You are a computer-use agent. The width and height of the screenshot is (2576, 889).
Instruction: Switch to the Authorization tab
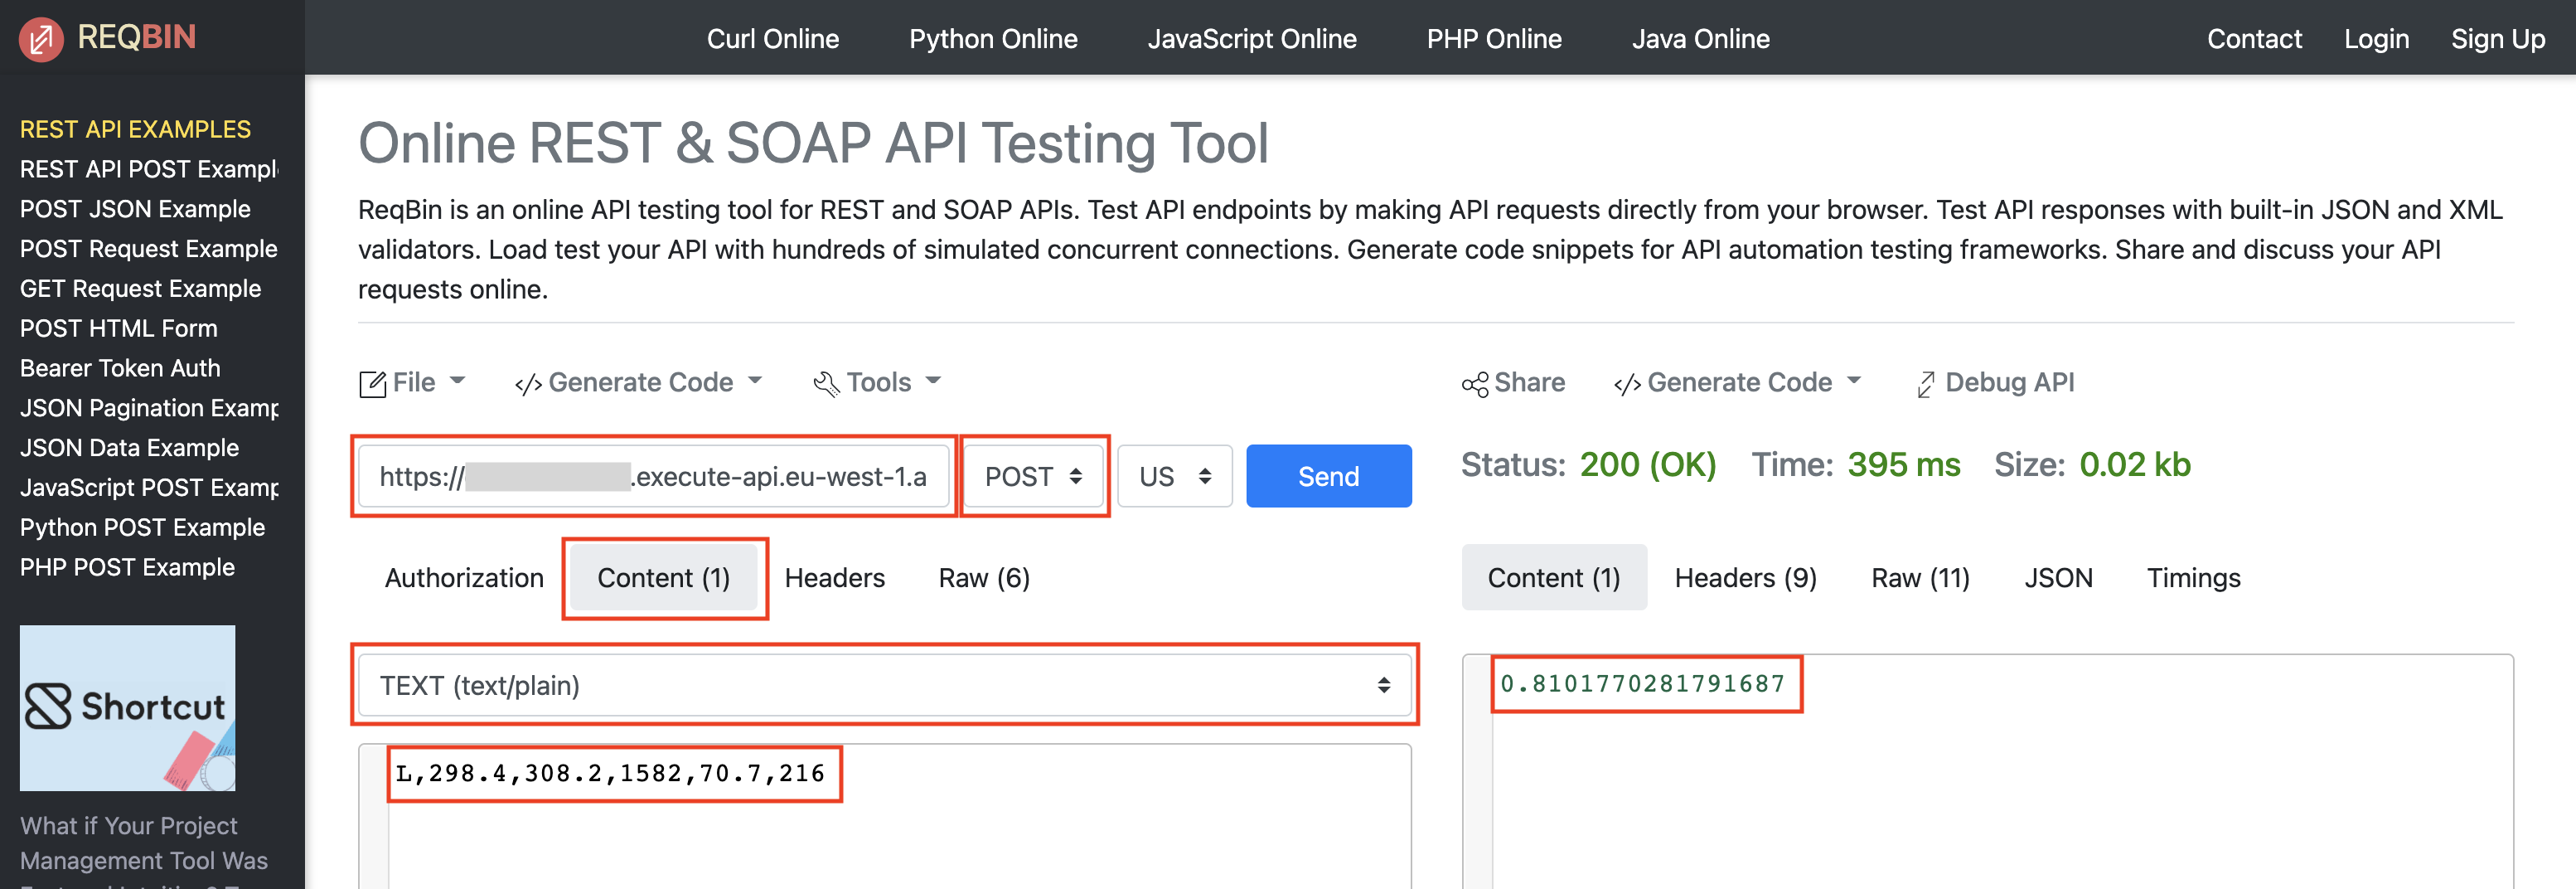click(x=464, y=577)
